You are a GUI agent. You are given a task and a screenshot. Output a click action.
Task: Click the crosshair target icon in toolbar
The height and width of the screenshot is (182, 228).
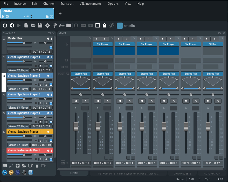point(76,26)
